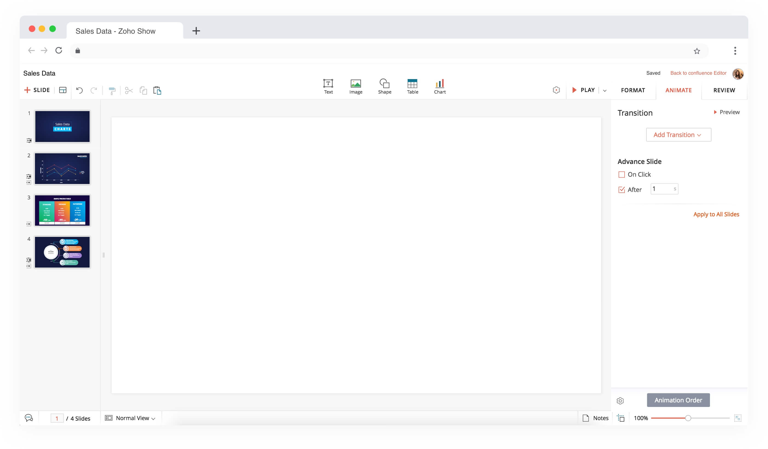Click Apply to All Slides link
The image size is (768, 449).
tap(716, 214)
